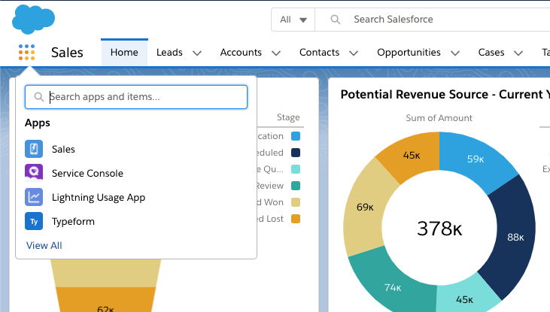This screenshot has height=312, width=550.
Task: Click the Sales app lightning icon
Action: point(34,149)
